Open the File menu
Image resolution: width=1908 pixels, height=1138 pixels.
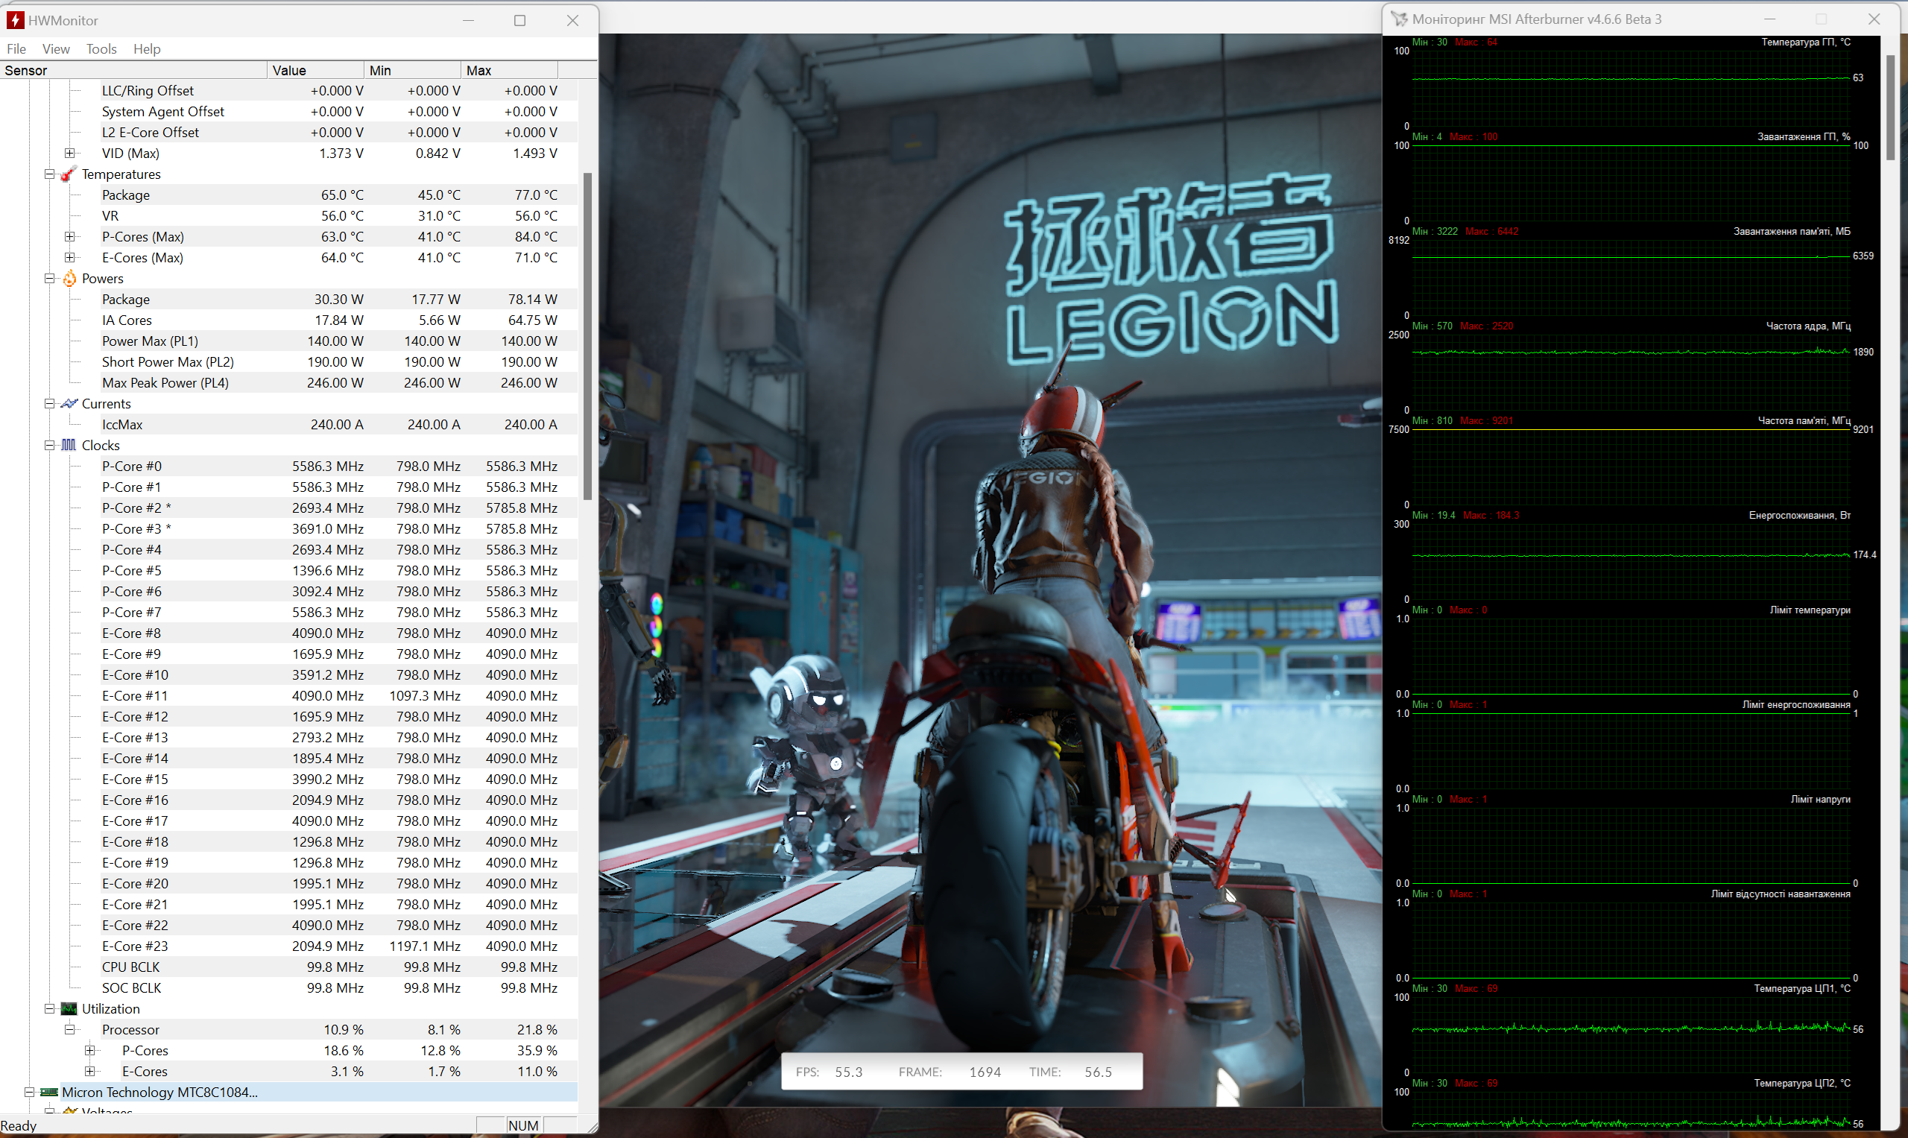click(16, 49)
